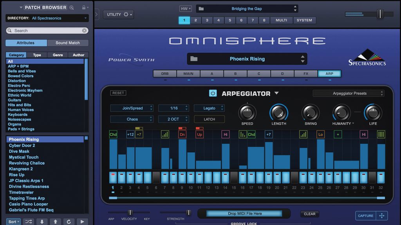Click the next patch up-arrow icon
This screenshot has width=401, height=225.
55,221
